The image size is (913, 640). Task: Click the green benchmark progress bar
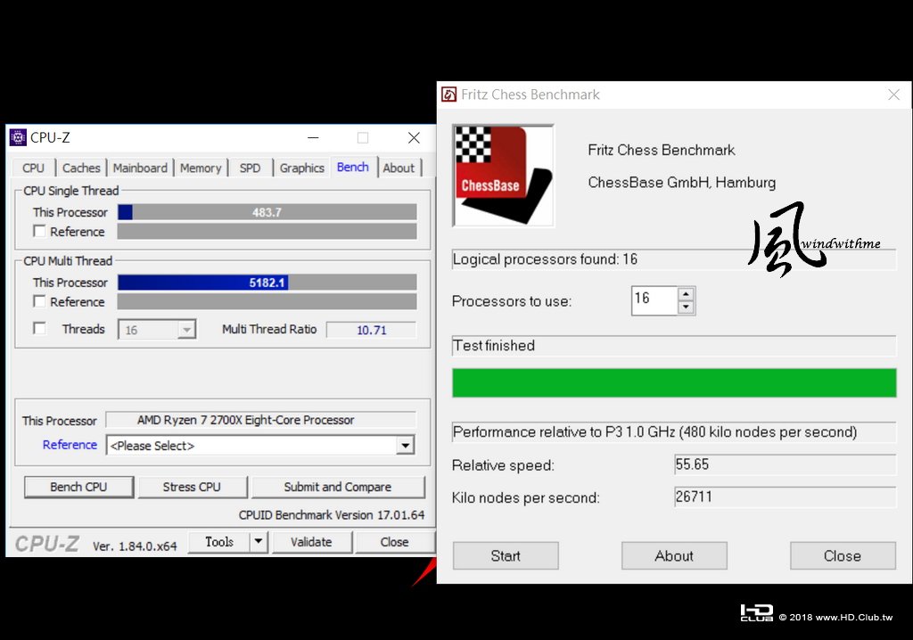pyautogui.click(x=674, y=382)
